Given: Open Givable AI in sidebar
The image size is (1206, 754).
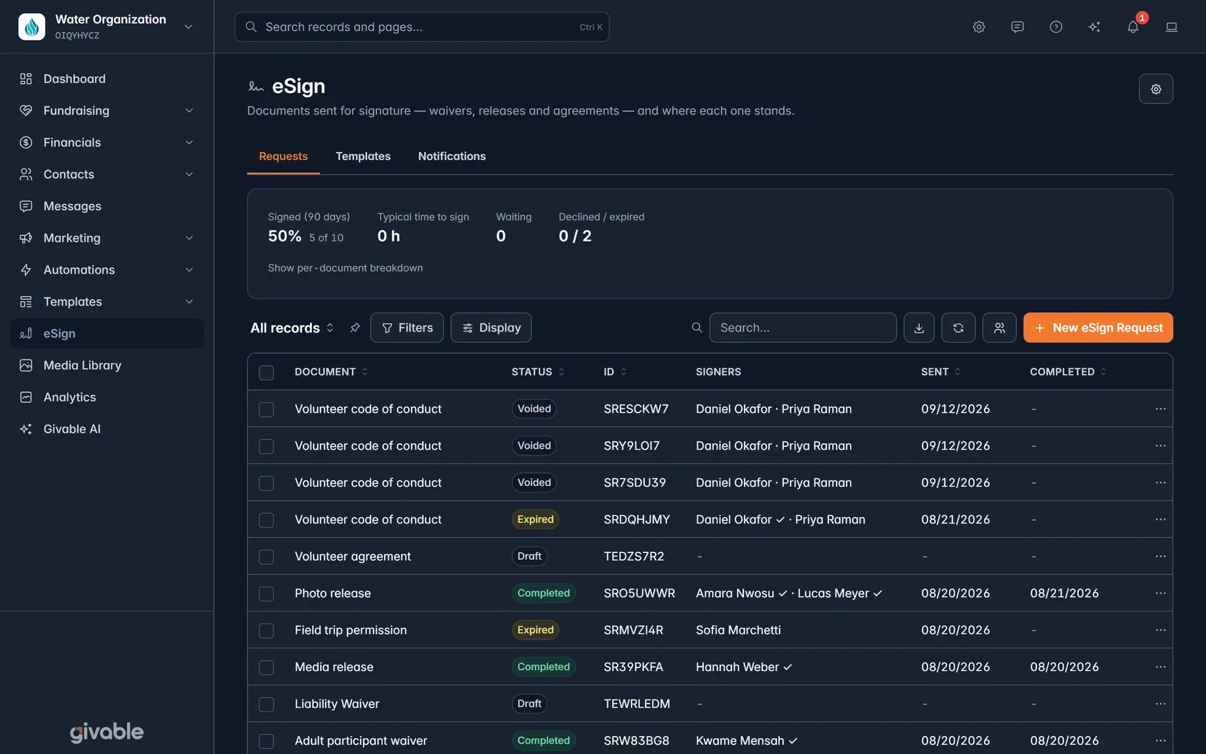Looking at the screenshot, I should tap(107, 429).
